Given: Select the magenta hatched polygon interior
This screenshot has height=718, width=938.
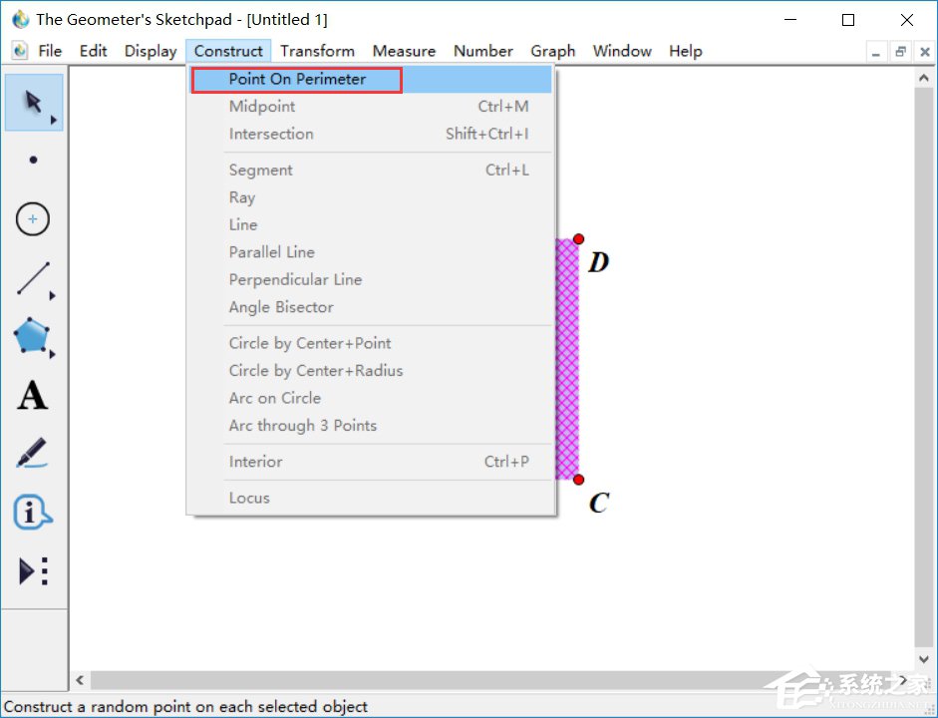Looking at the screenshot, I should point(568,359).
